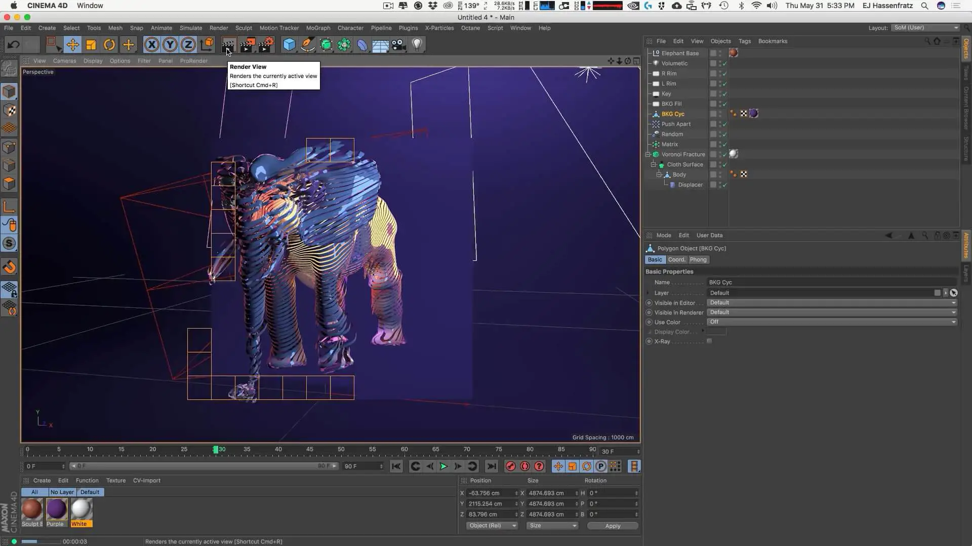Screen dimensions: 972x546
Task: Switch to Phong tab
Action: pos(698,259)
